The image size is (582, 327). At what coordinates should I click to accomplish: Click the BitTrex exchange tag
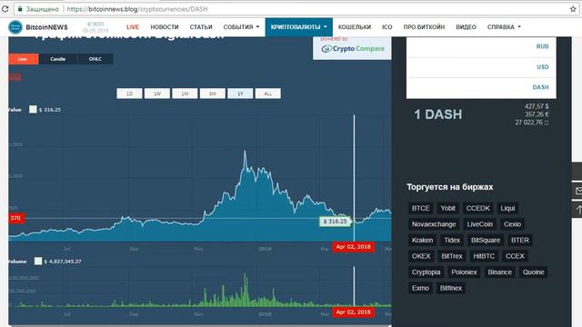(x=452, y=256)
